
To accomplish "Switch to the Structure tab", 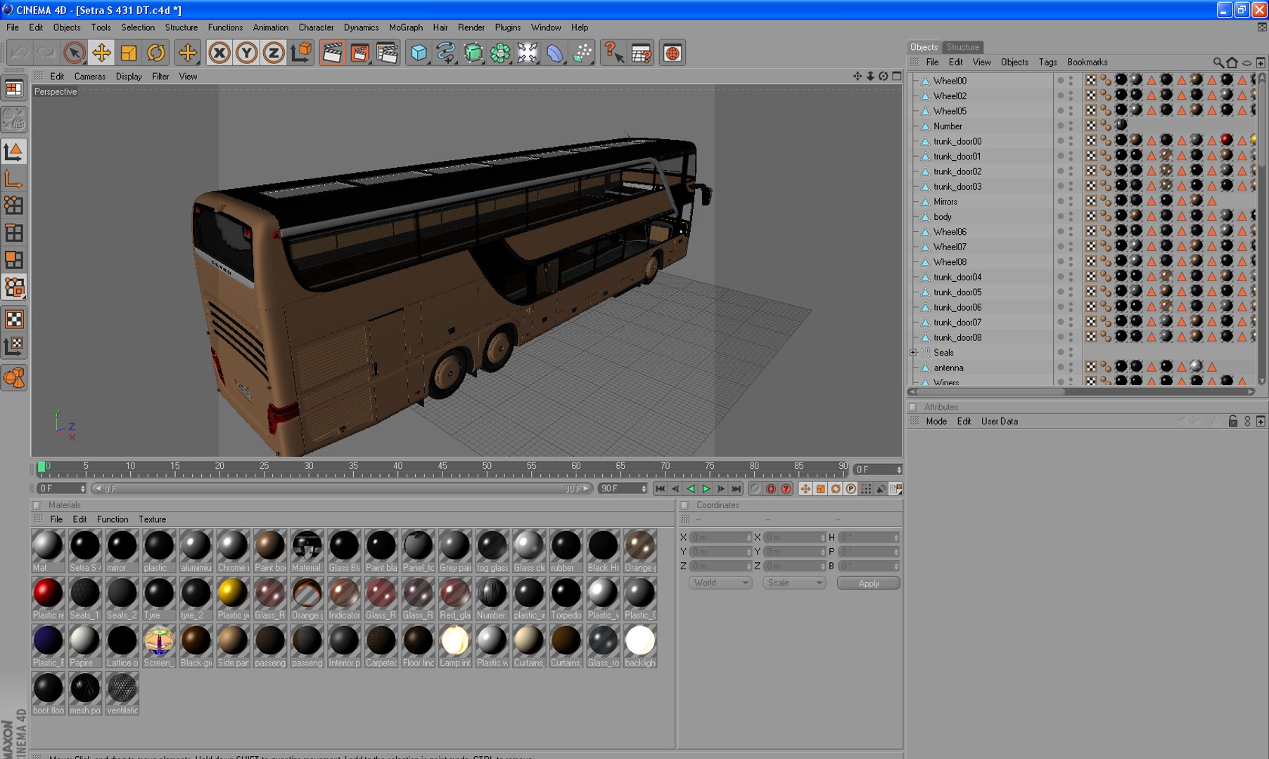I will (x=962, y=47).
